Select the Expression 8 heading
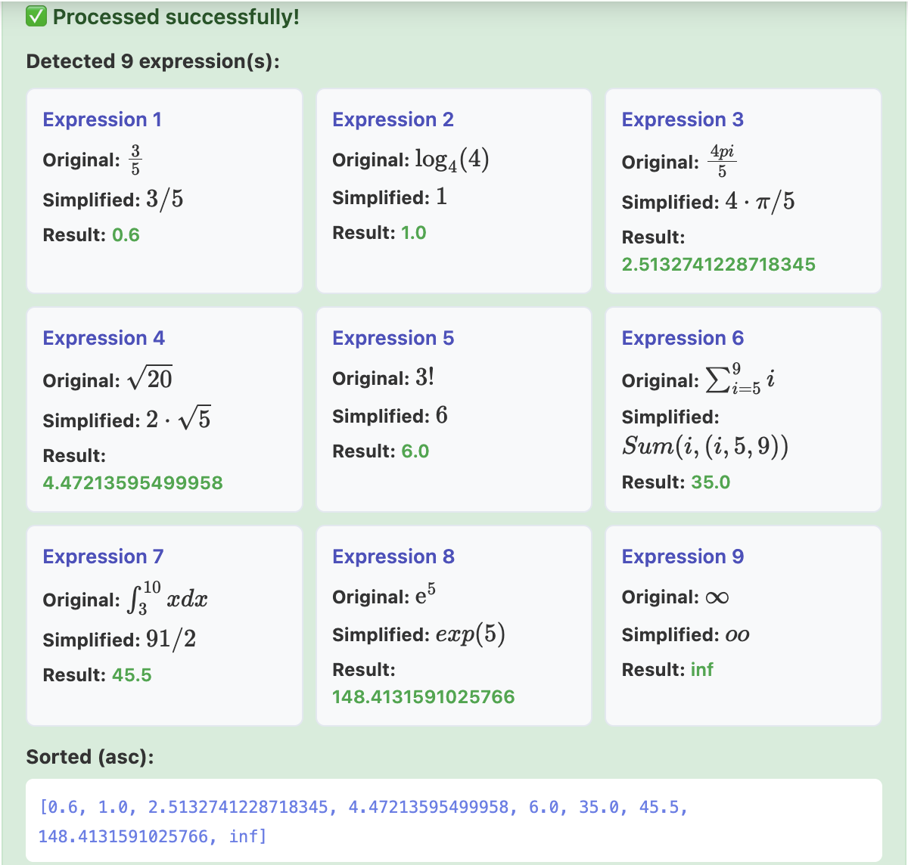908x865 pixels. [393, 557]
